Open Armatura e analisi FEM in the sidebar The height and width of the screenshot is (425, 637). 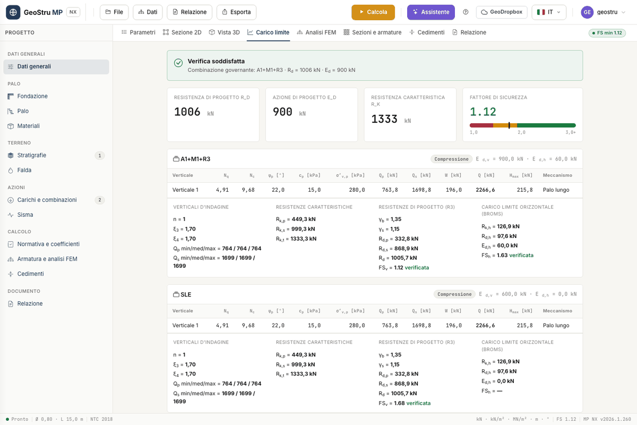(x=56, y=259)
